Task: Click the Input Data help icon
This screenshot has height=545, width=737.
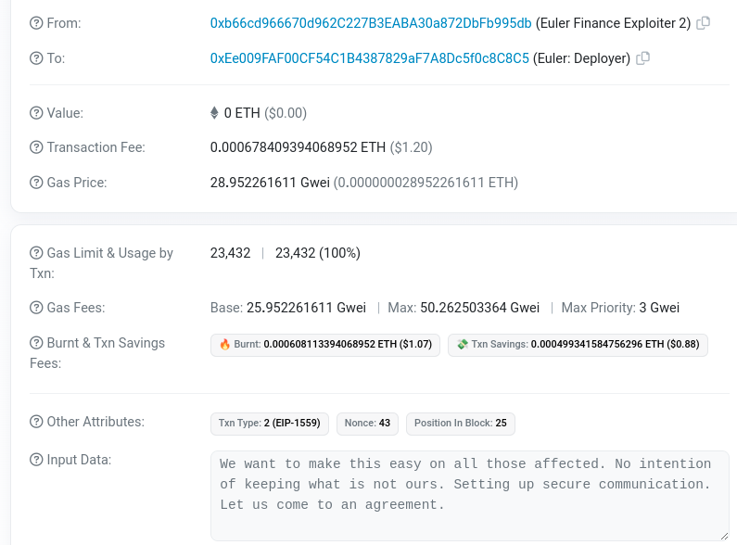Action: 36,459
